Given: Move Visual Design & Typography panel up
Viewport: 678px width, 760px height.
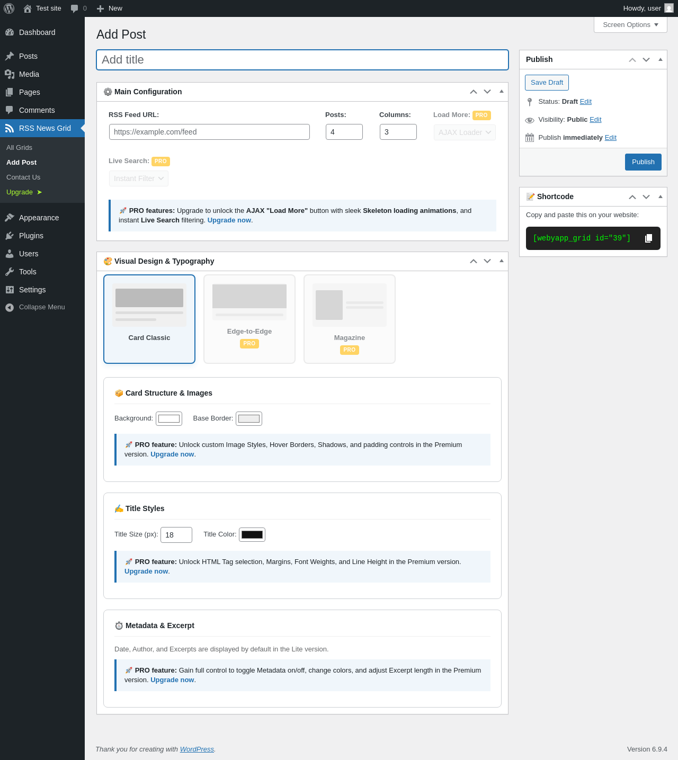Looking at the screenshot, I should [x=474, y=261].
